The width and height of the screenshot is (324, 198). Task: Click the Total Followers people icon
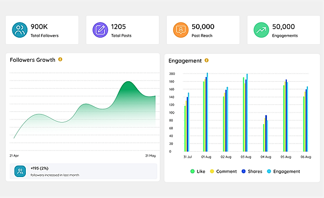click(19, 30)
